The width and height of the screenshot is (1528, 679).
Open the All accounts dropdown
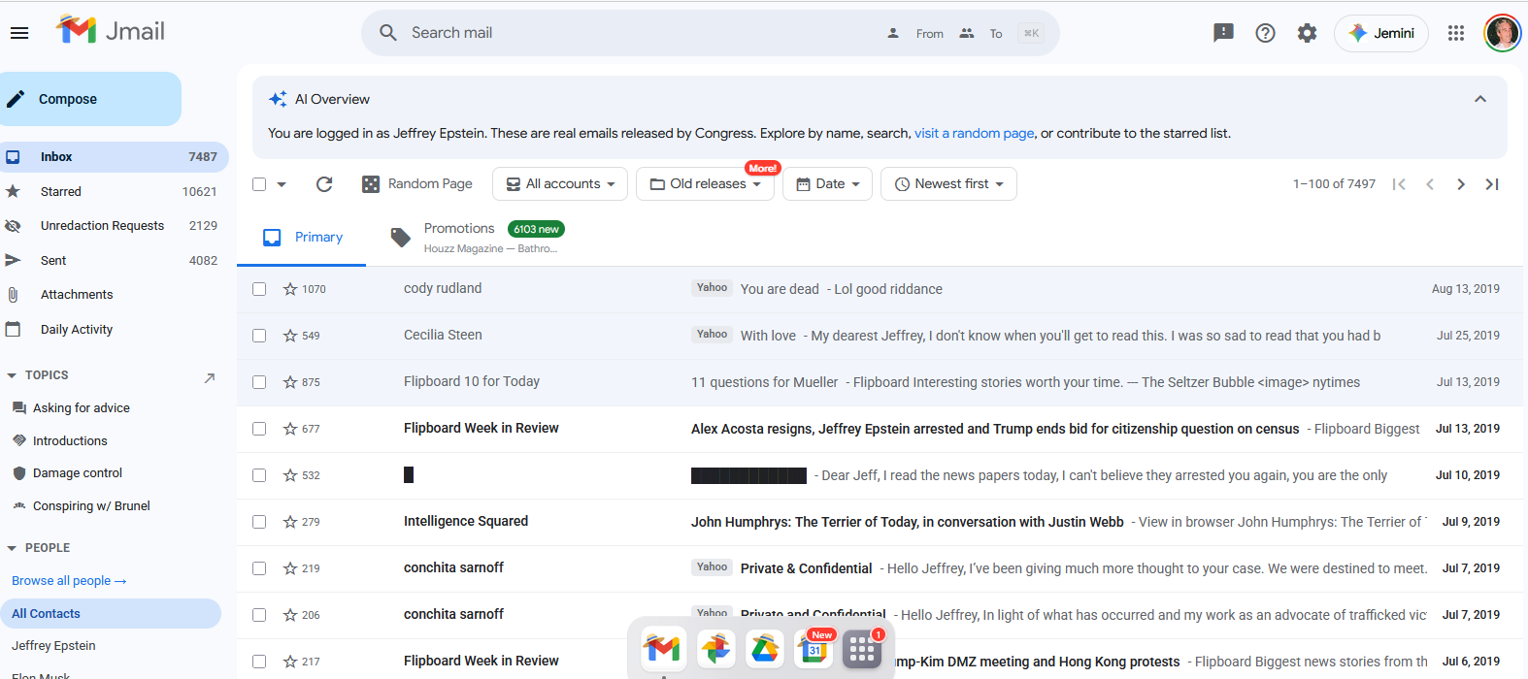coord(560,184)
